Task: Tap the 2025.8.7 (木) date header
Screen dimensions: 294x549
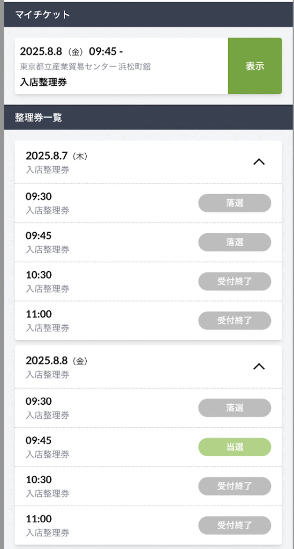Action: click(x=148, y=162)
